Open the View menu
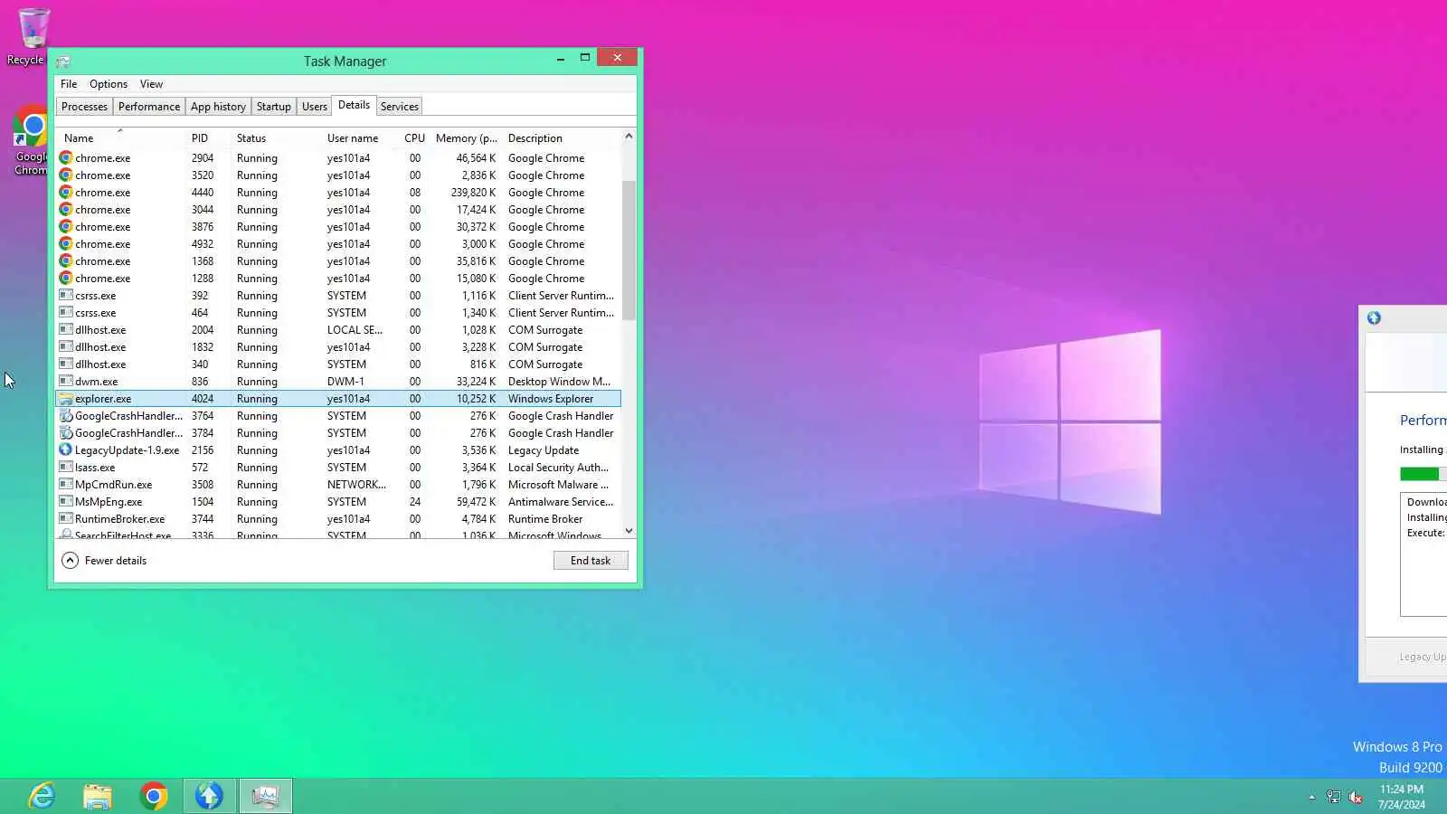Screen dimensions: 1447x814 pos(151,84)
